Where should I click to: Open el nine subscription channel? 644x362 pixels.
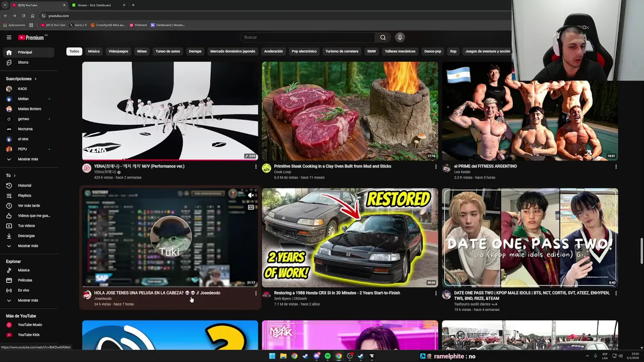tap(28, 139)
